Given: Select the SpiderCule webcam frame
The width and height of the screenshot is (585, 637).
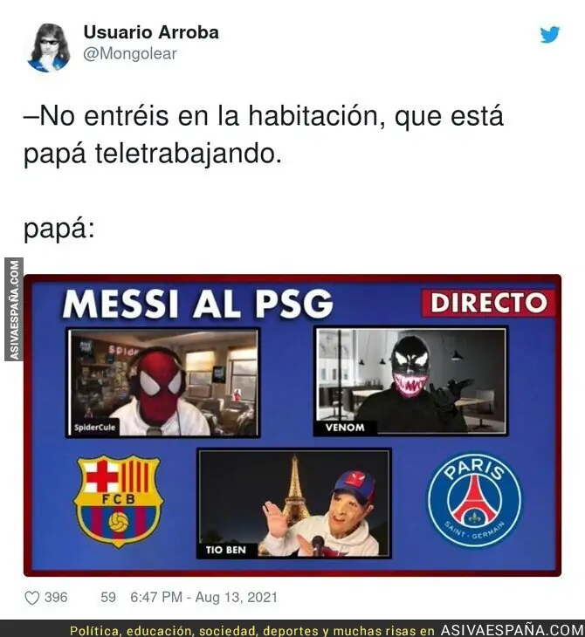Looking at the screenshot, I should (163, 383).
